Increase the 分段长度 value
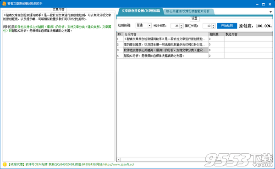 click(x=181, y=25)
